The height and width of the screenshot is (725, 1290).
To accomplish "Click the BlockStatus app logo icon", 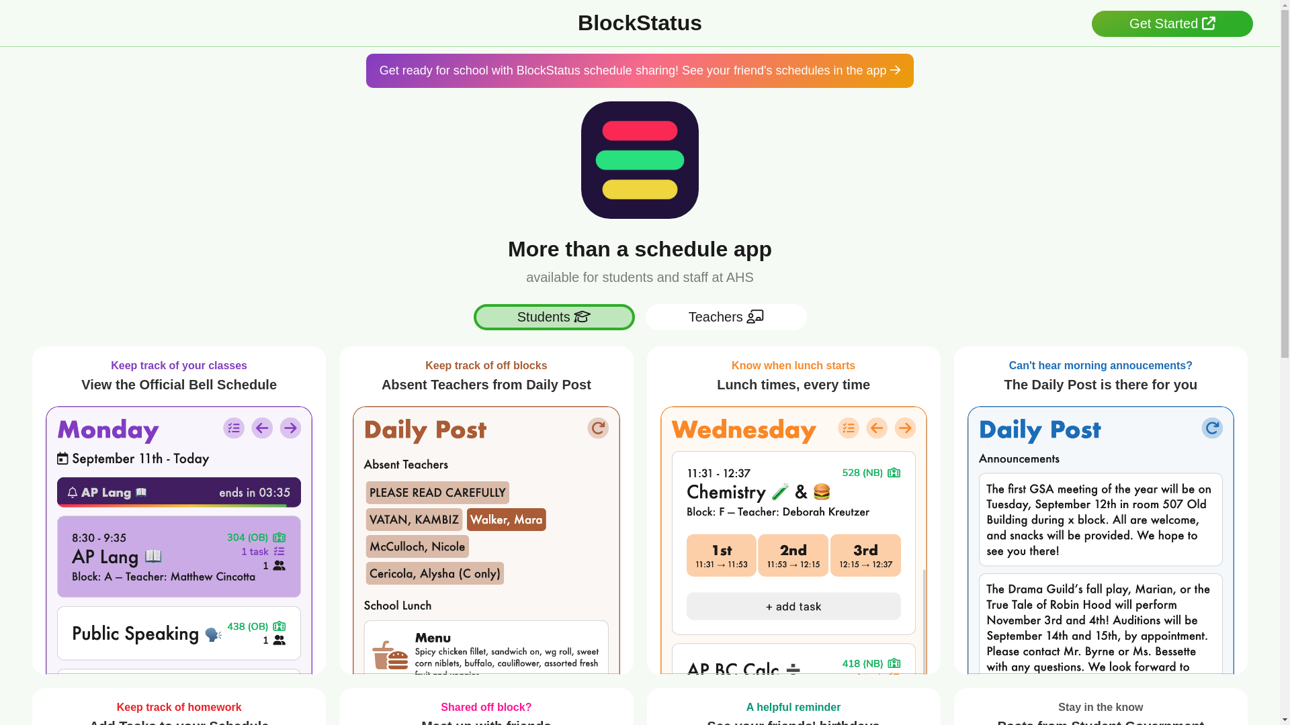I will click(x=640, y=160).
